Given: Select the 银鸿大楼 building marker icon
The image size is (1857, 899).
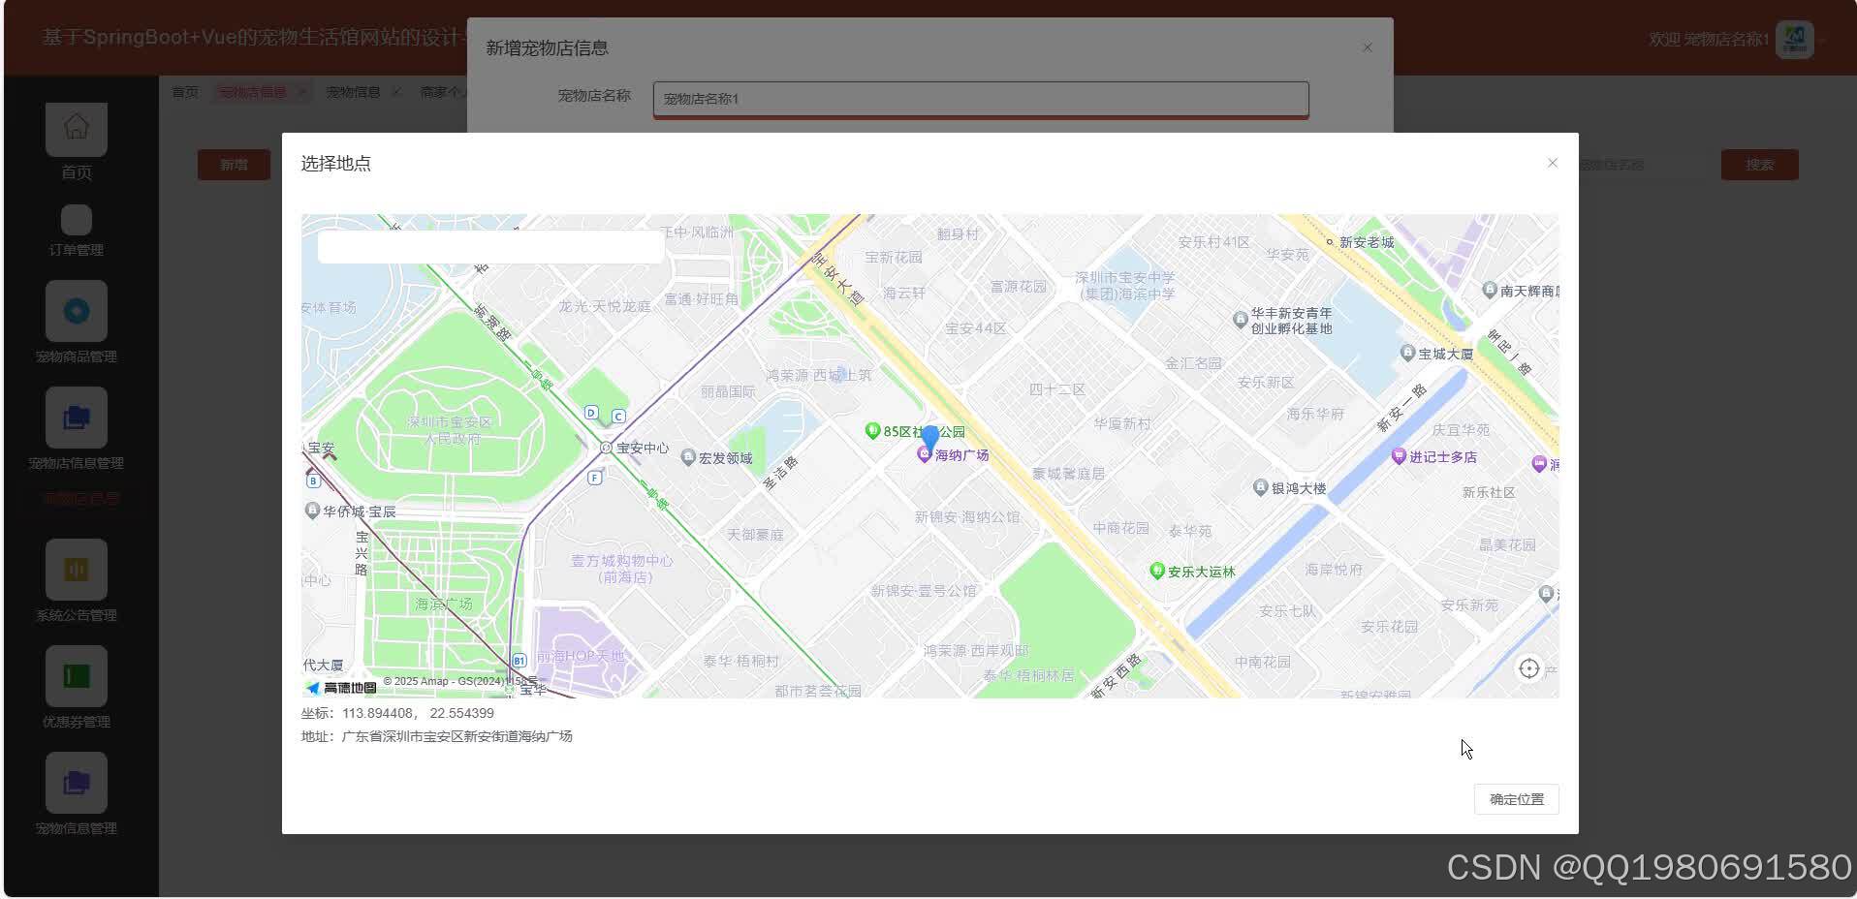Looking at the screenshot, I should tap(1261, 487).
